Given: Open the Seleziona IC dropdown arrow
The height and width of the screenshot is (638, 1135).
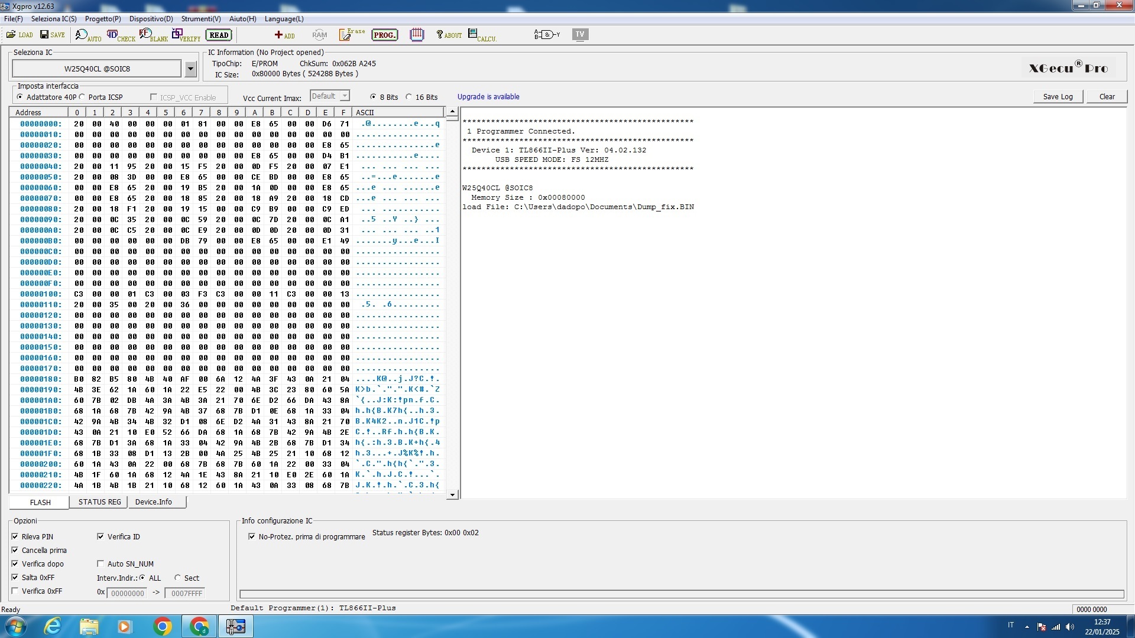Looking at the screenshot, I should click(x=190, y=69).
